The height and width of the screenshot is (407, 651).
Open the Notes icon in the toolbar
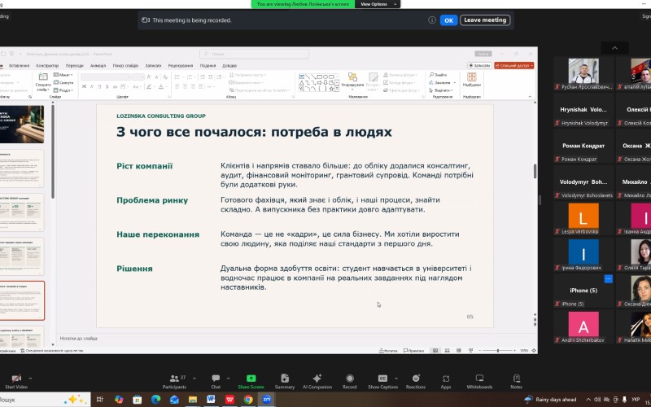pyautogui.click(x=517, y=379)
